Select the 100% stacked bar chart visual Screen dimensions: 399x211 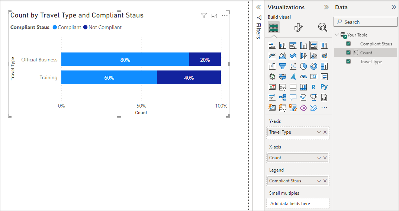[314, 45]
